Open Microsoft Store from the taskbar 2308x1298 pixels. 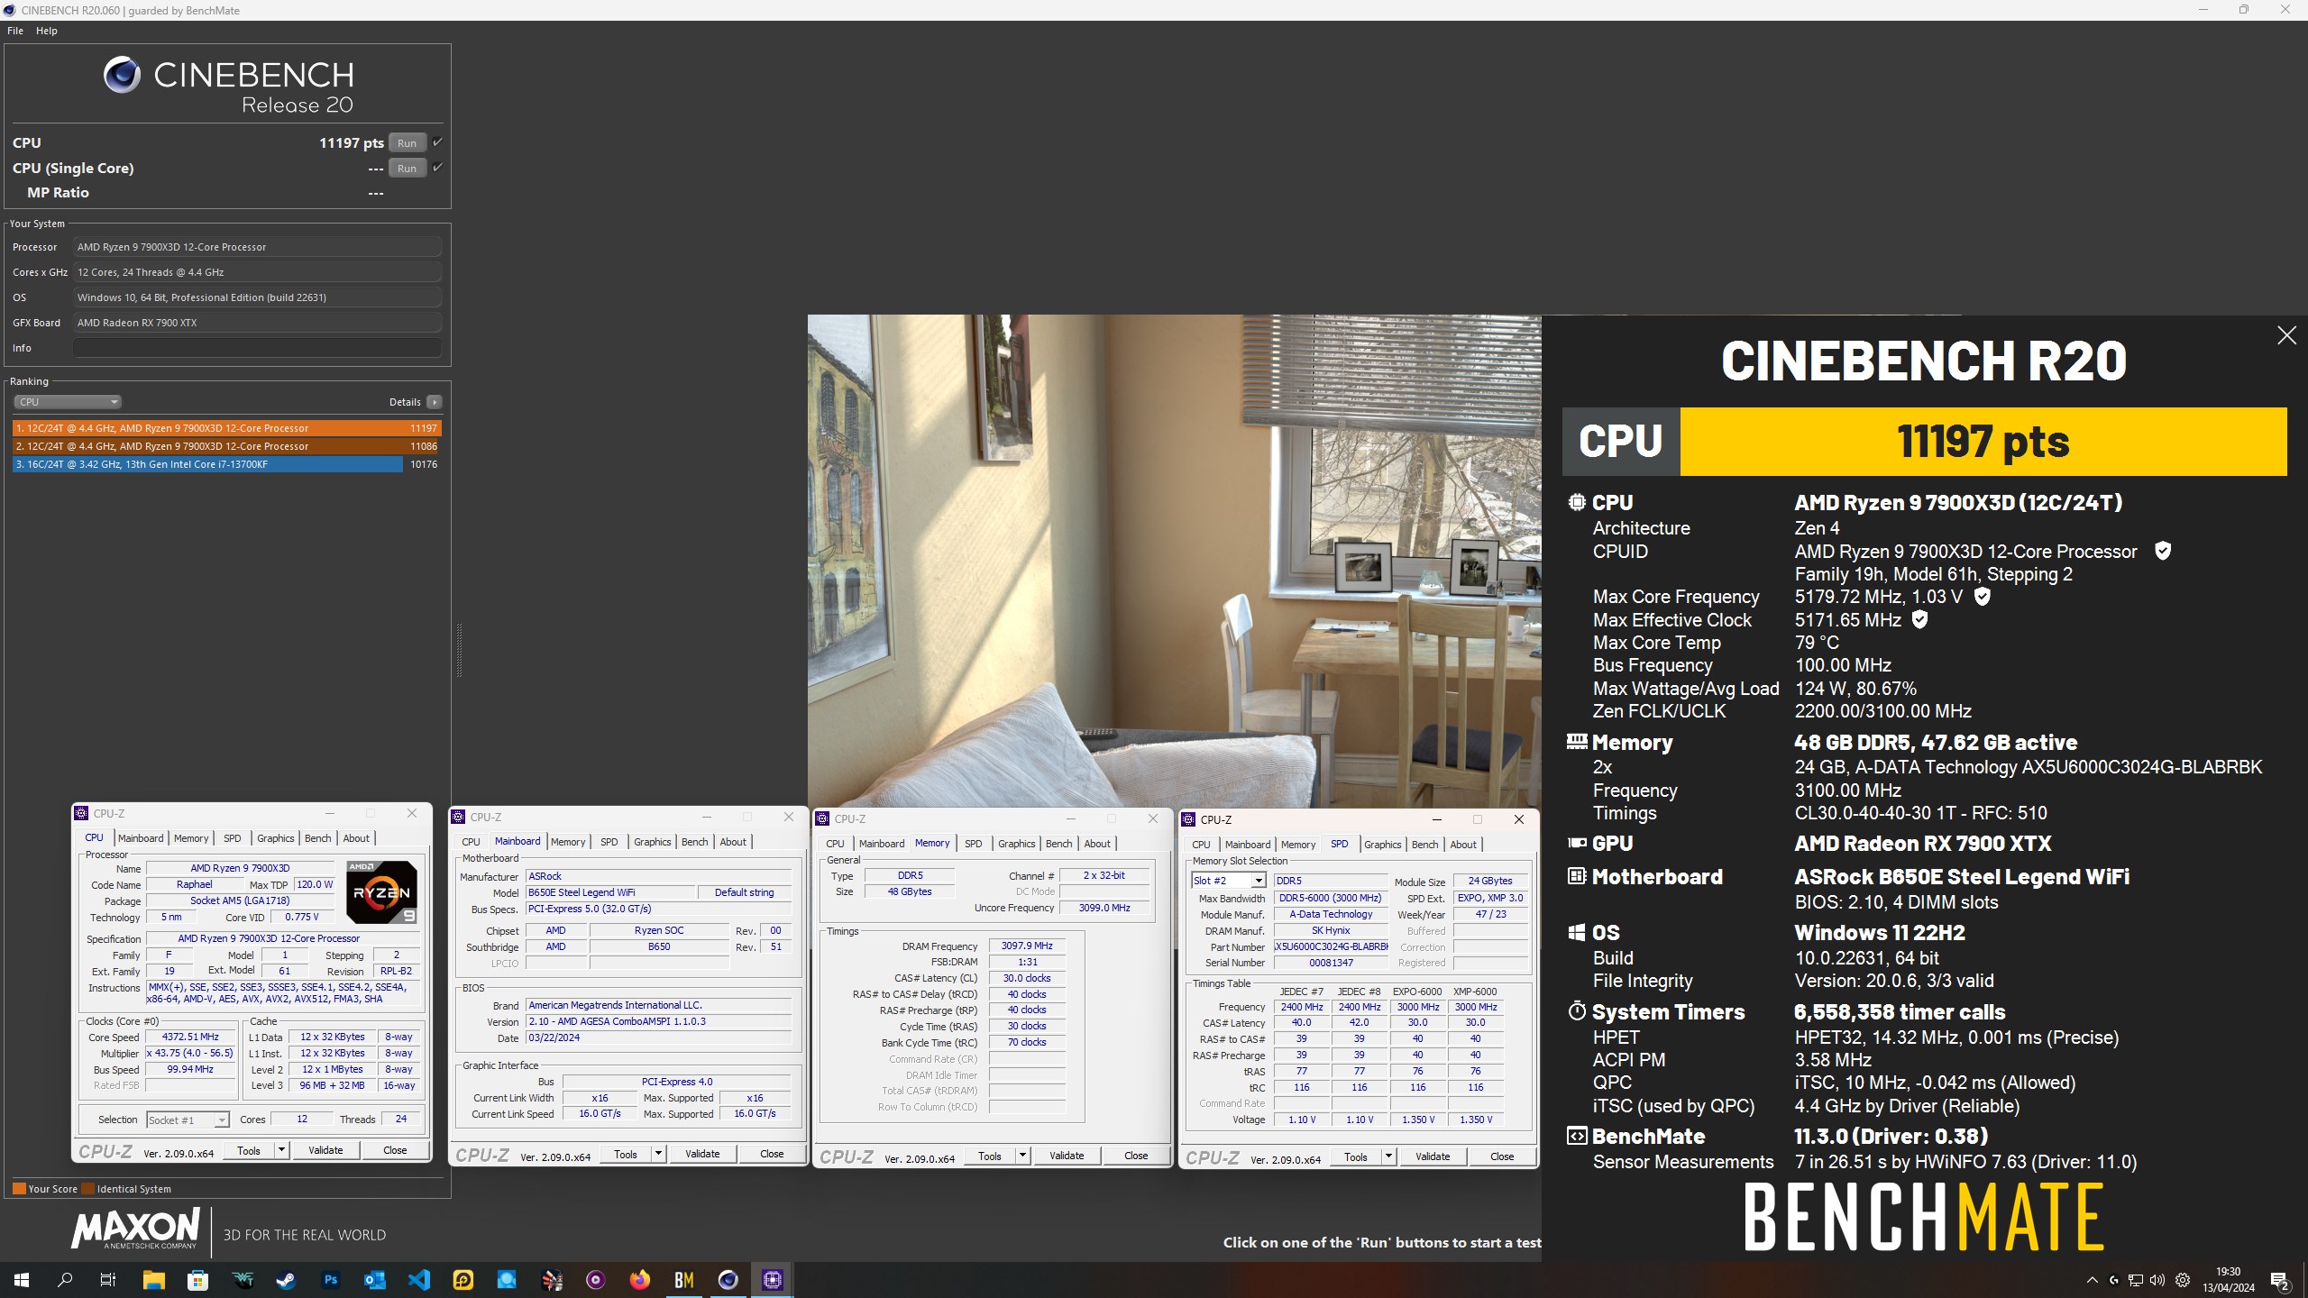coord(197,1279)
